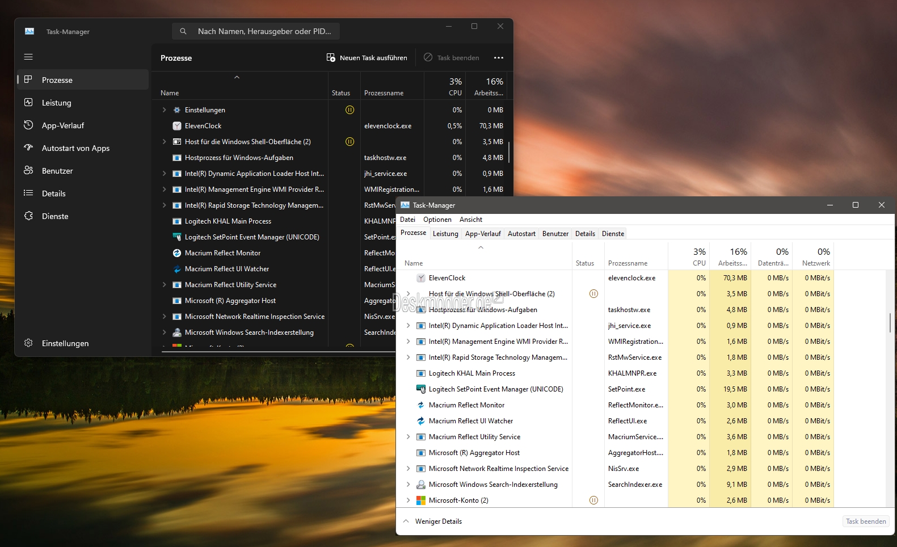Switch to App-Verlauf tab in light window
897x547 pixels.
pos(483,234)
